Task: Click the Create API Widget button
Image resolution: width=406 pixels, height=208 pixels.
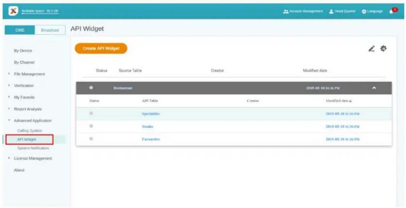Action: [101, 48]
